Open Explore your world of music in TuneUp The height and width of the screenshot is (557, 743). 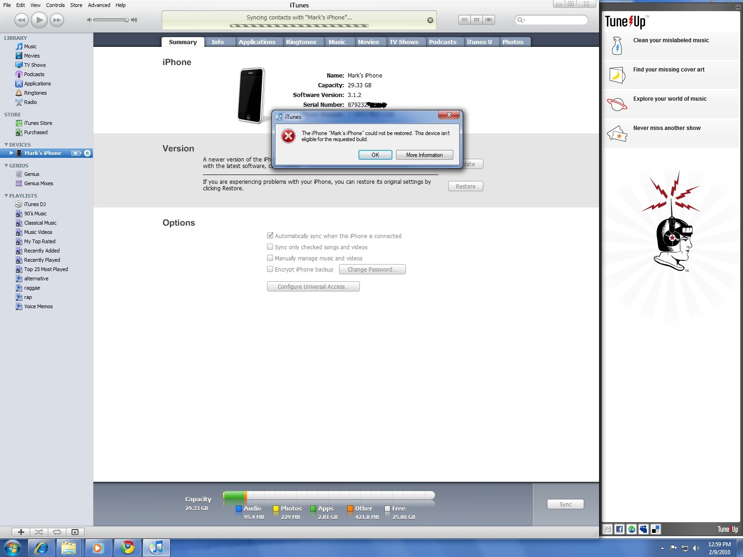coord(671,104)
